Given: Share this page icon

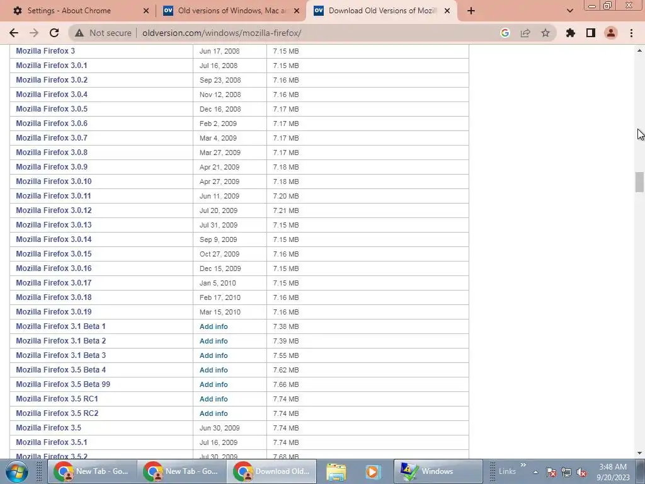Looking at the screenshot, I should click(x=525, y=33).
